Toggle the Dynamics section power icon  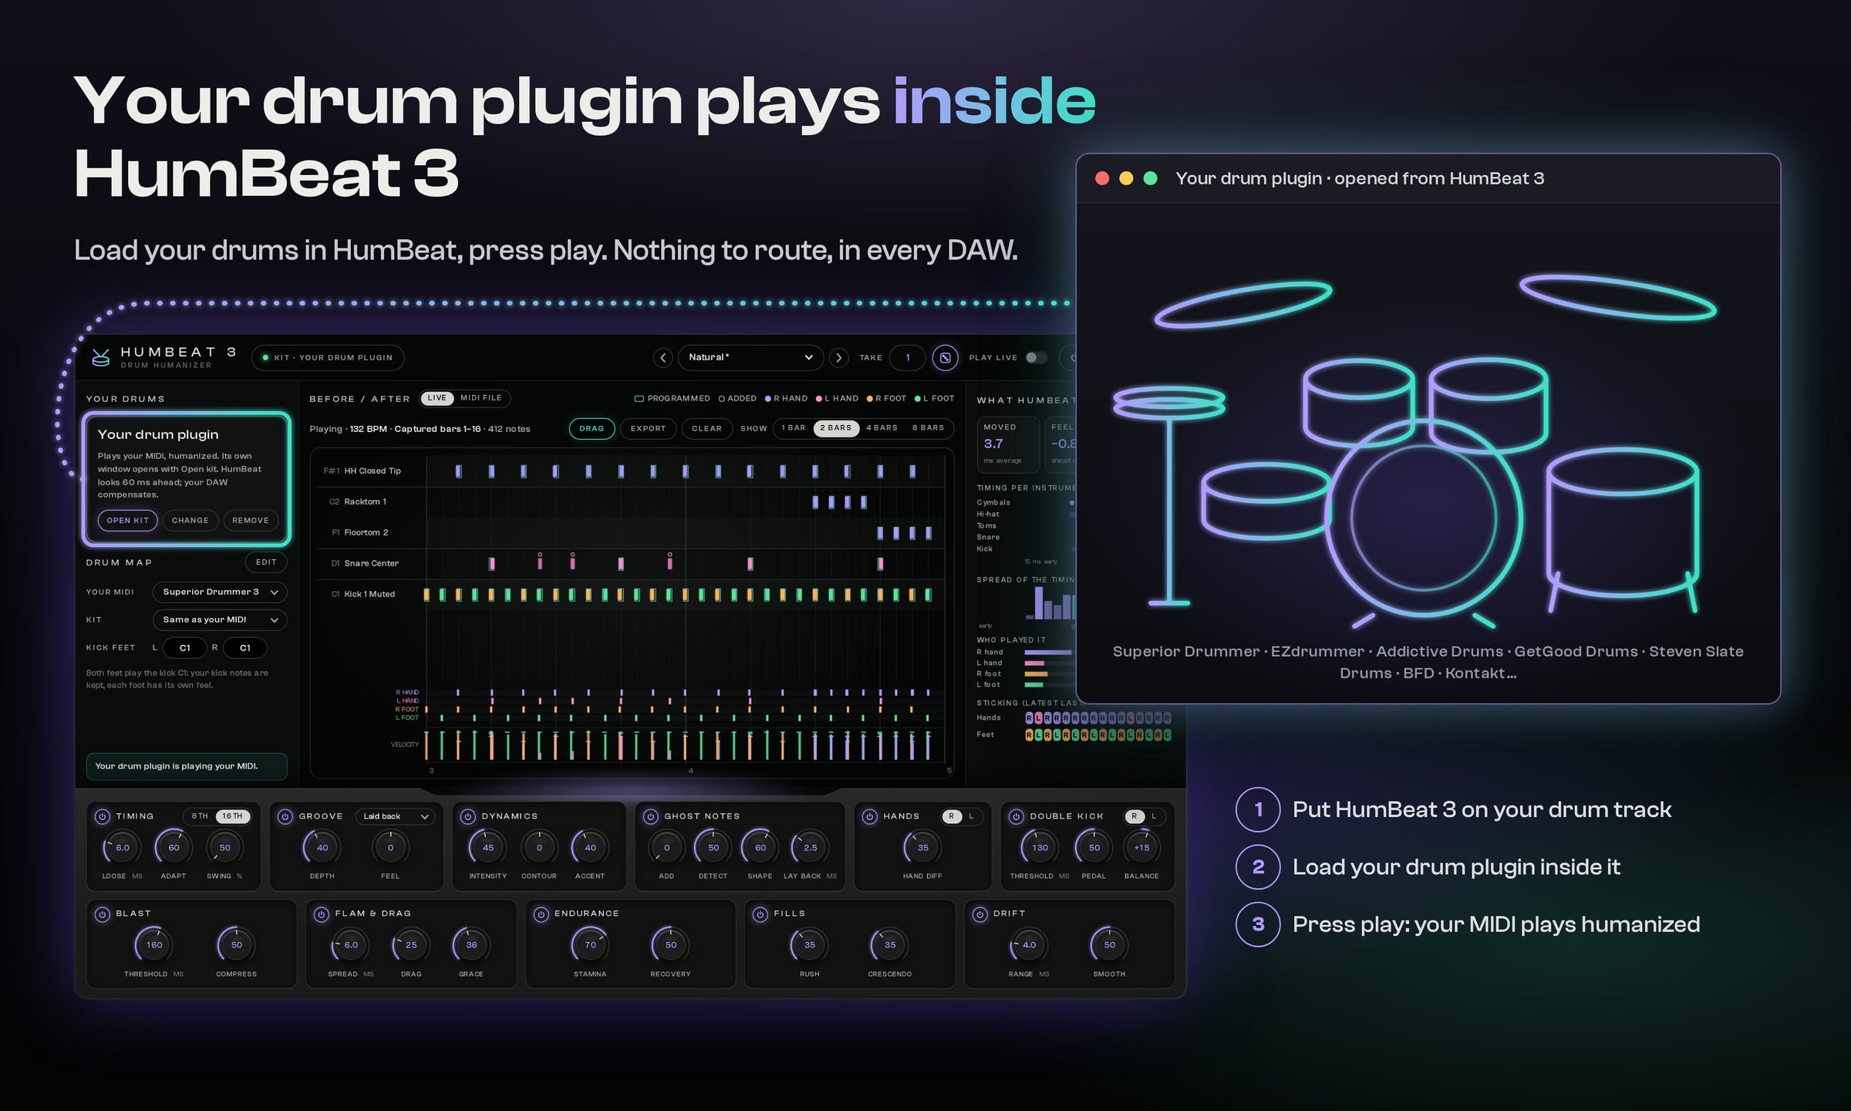[x=467, y=816]
